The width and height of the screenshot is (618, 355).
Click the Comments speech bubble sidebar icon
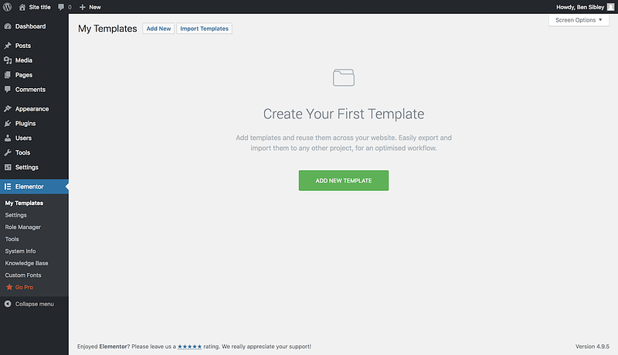pyautogui.click(x=8, y=90)
